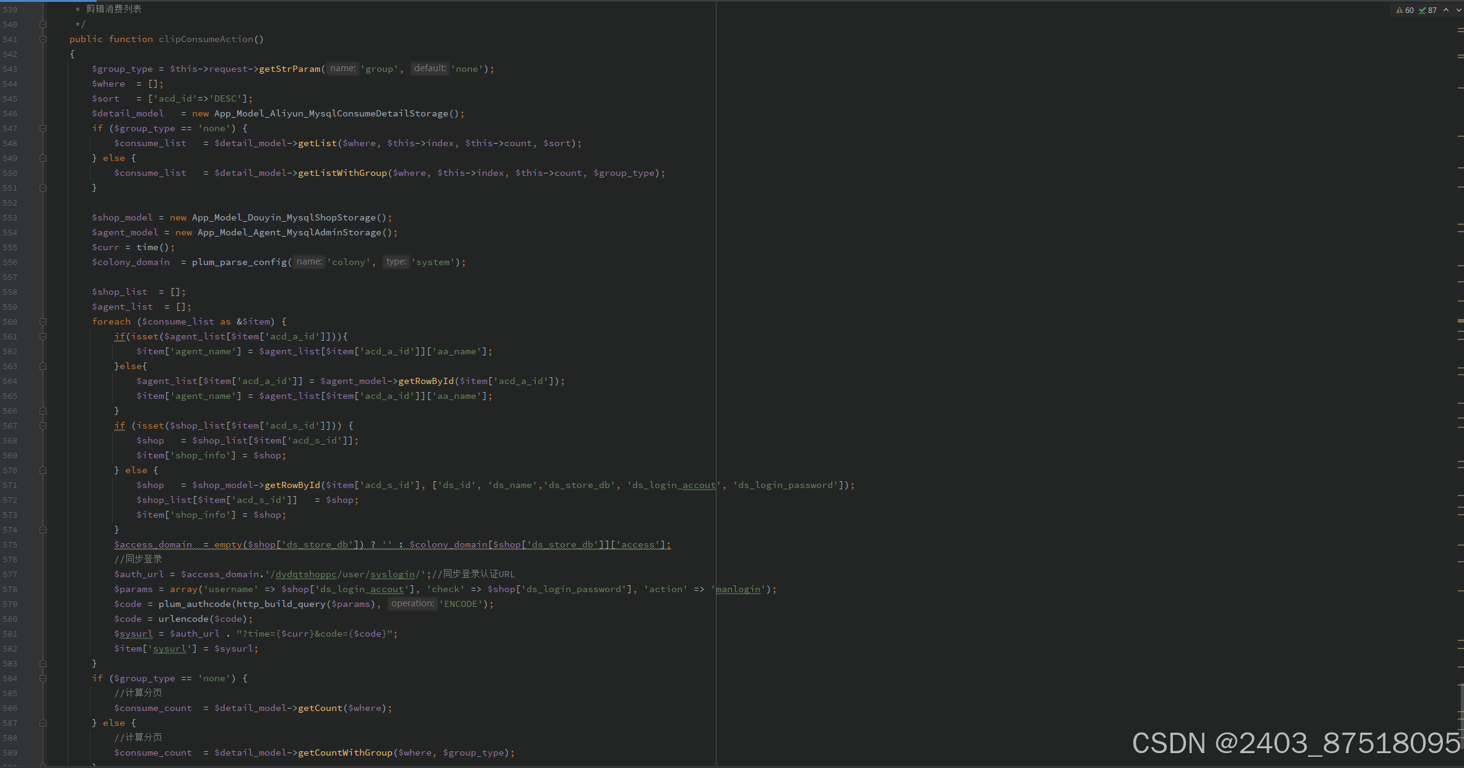Click the 'operation:' inlay hint near 'ENCODE'
The width and height of the screenshot is (1464, 768).
pos(412,604)
